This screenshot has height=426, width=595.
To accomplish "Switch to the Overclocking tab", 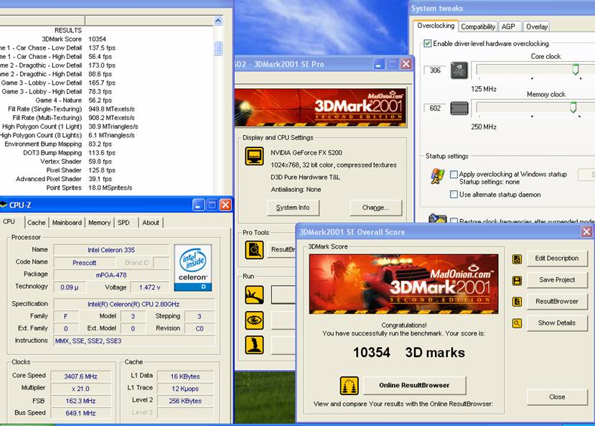I will click(x=436, y=26).
